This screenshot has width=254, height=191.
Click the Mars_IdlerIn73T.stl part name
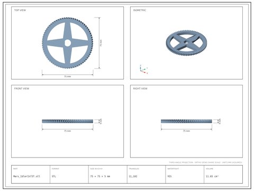[26, 176]
